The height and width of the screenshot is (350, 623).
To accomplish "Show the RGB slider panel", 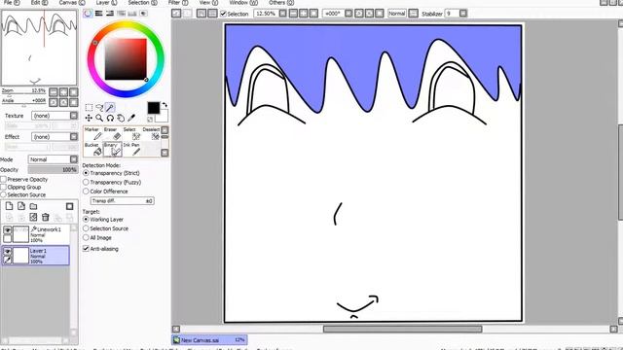I will click(99, 14).
